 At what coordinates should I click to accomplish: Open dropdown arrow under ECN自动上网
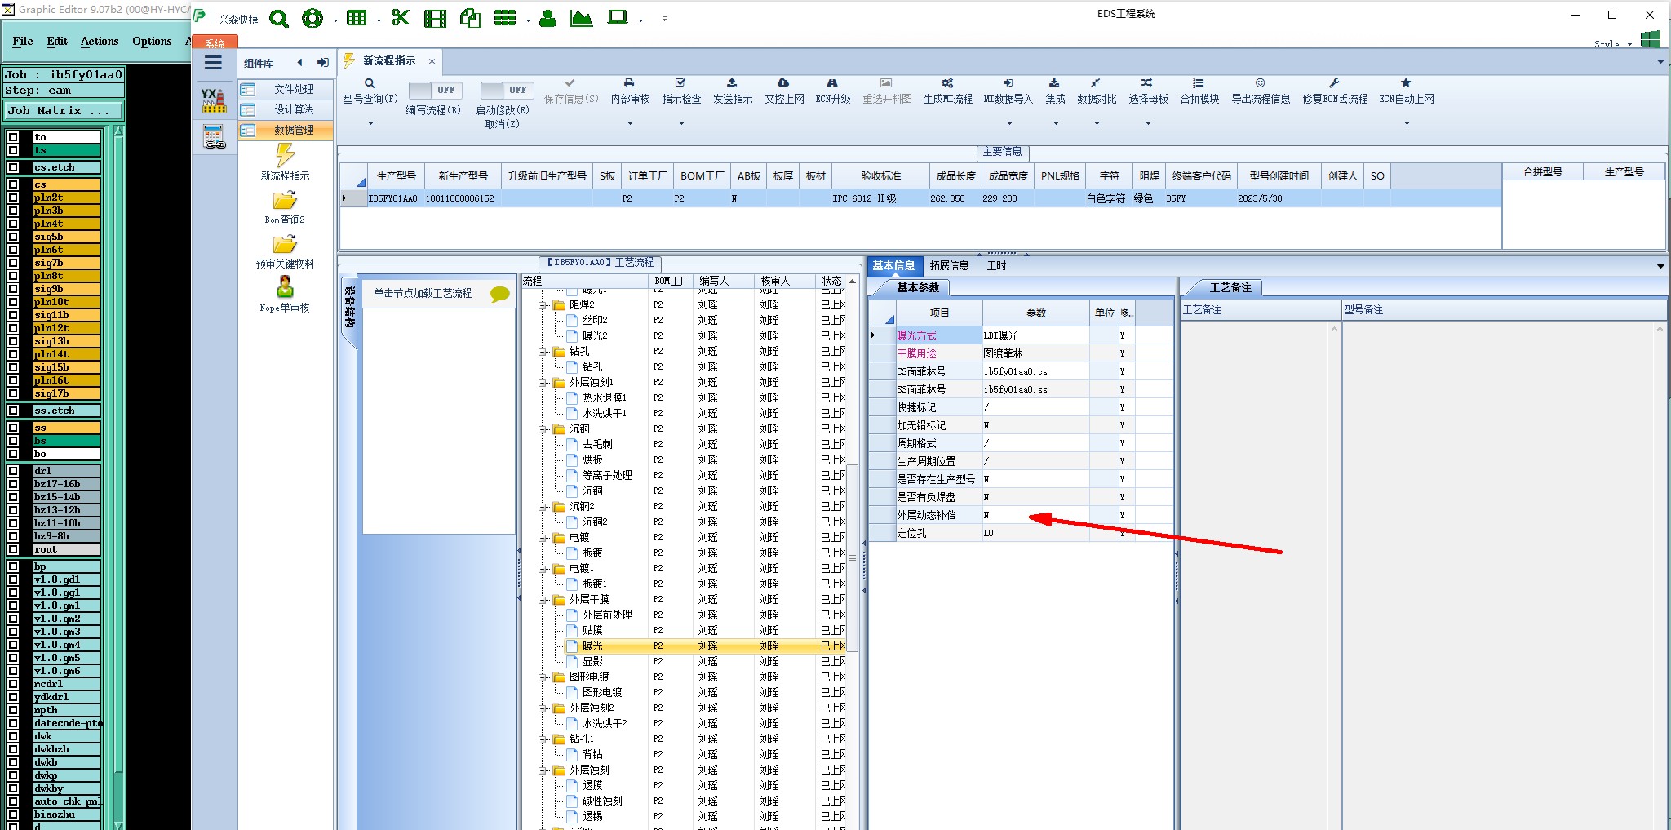(x=1407, y=124)
